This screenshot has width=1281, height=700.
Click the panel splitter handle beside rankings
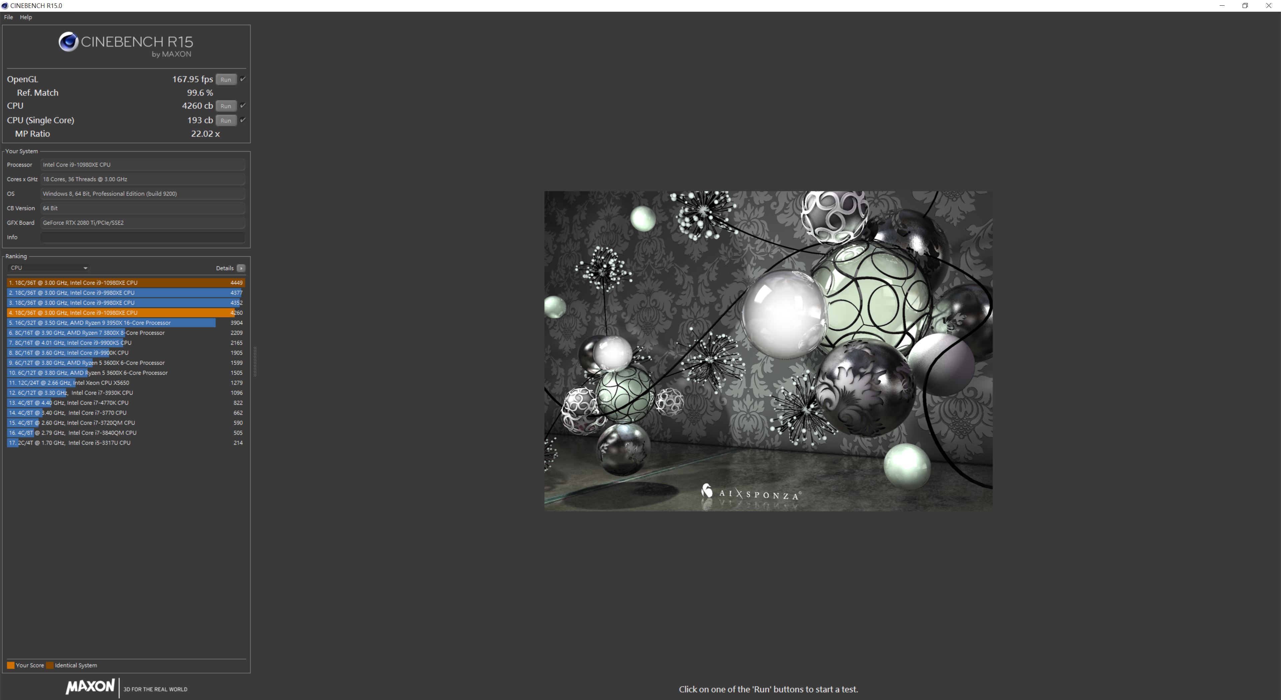click(255, 362)
